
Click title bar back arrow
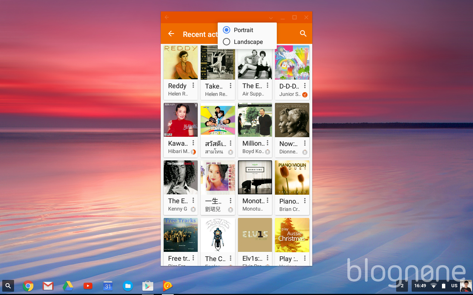(167, 17)
